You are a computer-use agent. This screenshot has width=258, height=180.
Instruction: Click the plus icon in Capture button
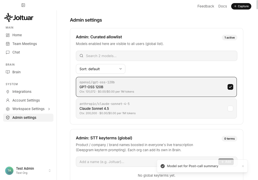point(235,6)
